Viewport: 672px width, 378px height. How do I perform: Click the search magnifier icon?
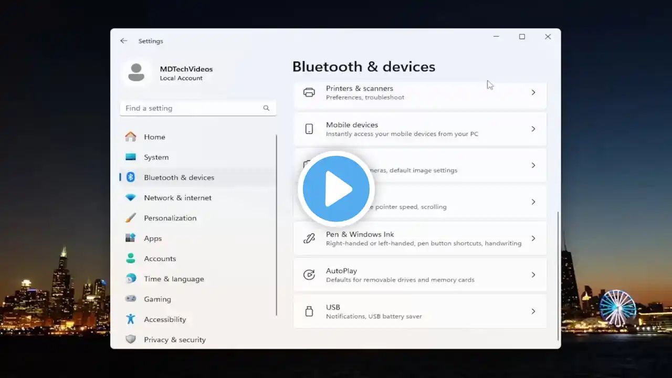coord(266,108)
